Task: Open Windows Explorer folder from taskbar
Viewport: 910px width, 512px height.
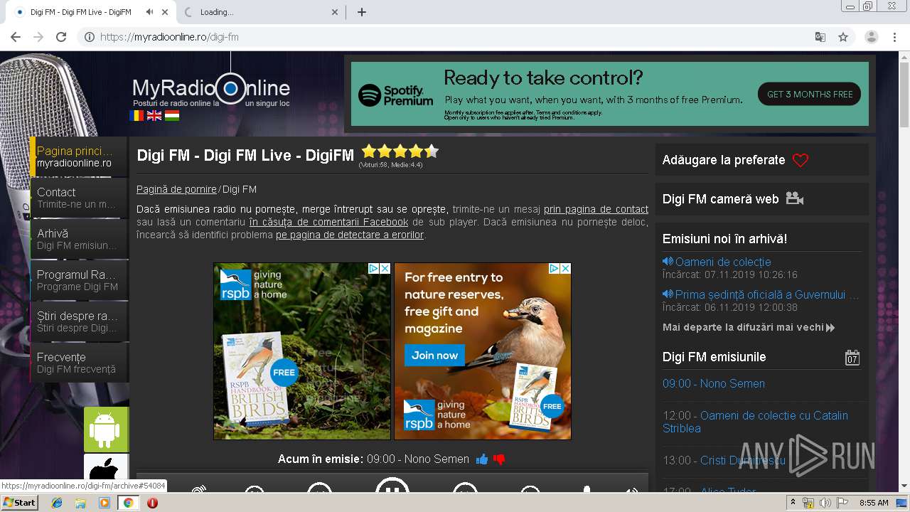Action: pyautogui.click(x=80, y=503)
